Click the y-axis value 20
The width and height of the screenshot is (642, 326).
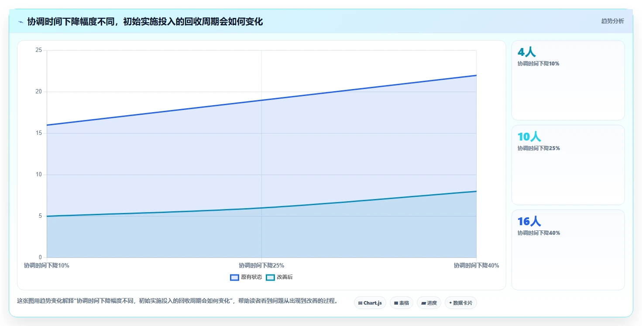pos(39,92)
